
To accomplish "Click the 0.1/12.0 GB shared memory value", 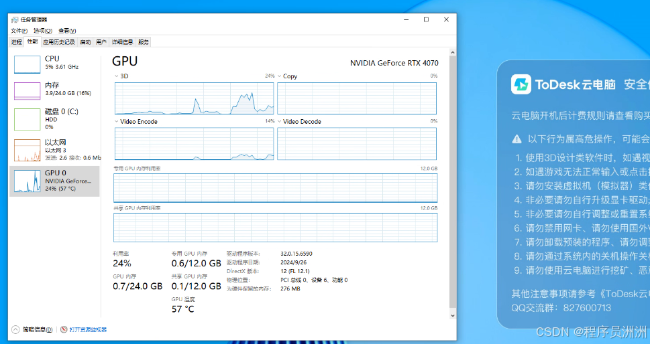I will click(x=196, y=286).
